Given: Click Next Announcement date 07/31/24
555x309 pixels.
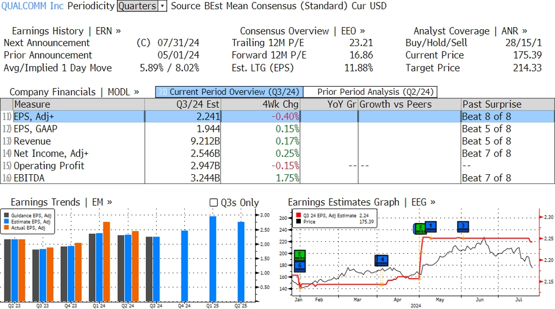Looking at the screenshot, I should pos(178,43).
